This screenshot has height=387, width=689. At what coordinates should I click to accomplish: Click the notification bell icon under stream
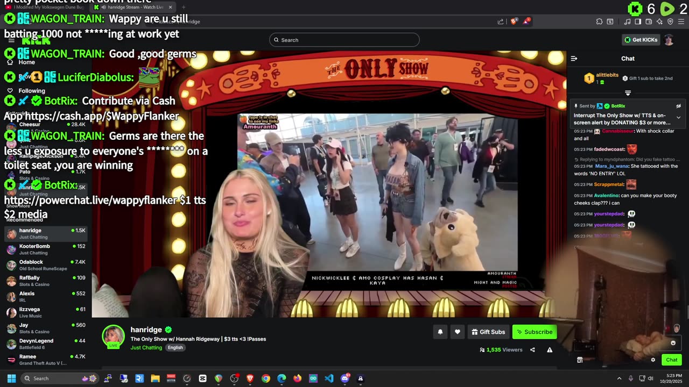point(440,332)
